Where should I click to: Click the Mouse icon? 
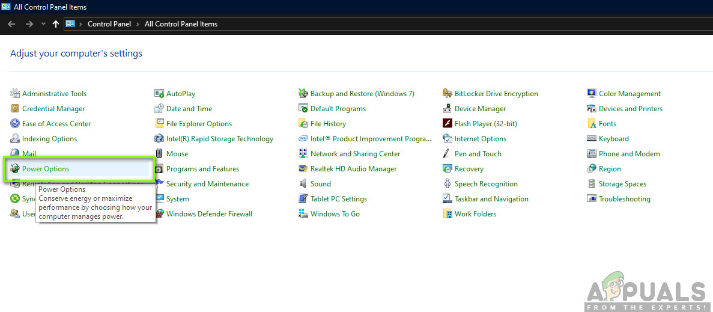point(159,154)
